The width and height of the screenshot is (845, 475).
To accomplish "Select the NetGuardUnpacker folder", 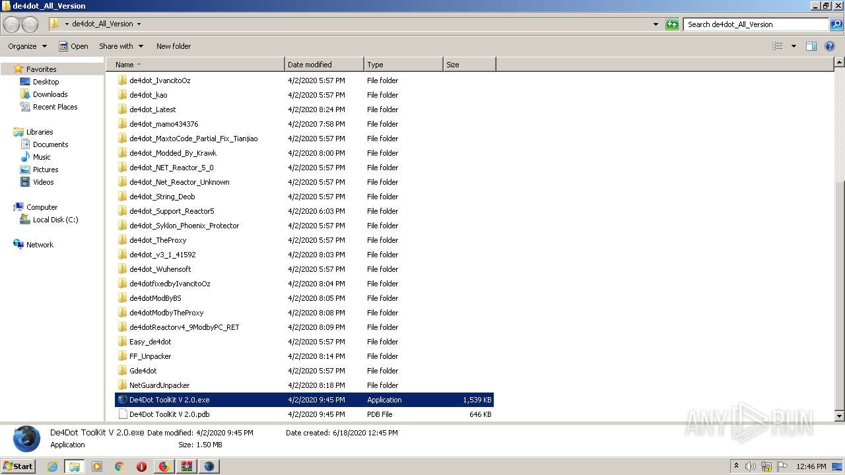I will [159, 385].
